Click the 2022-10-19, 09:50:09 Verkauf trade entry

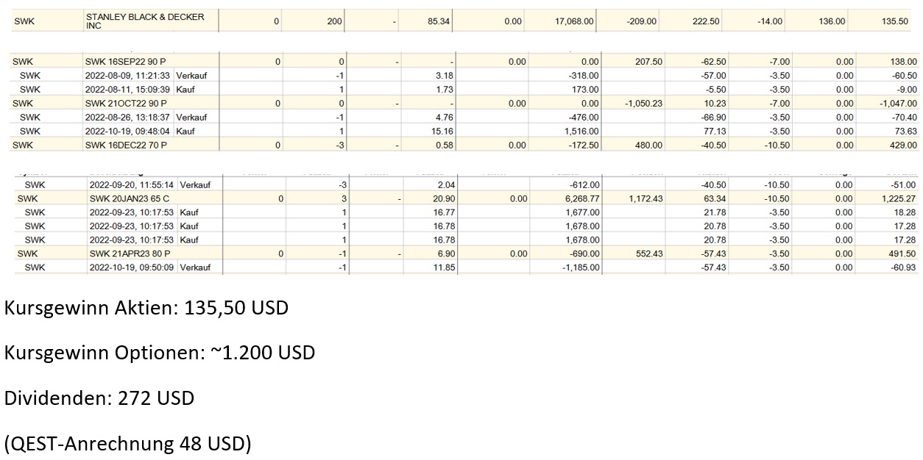[x=149, y=267]
